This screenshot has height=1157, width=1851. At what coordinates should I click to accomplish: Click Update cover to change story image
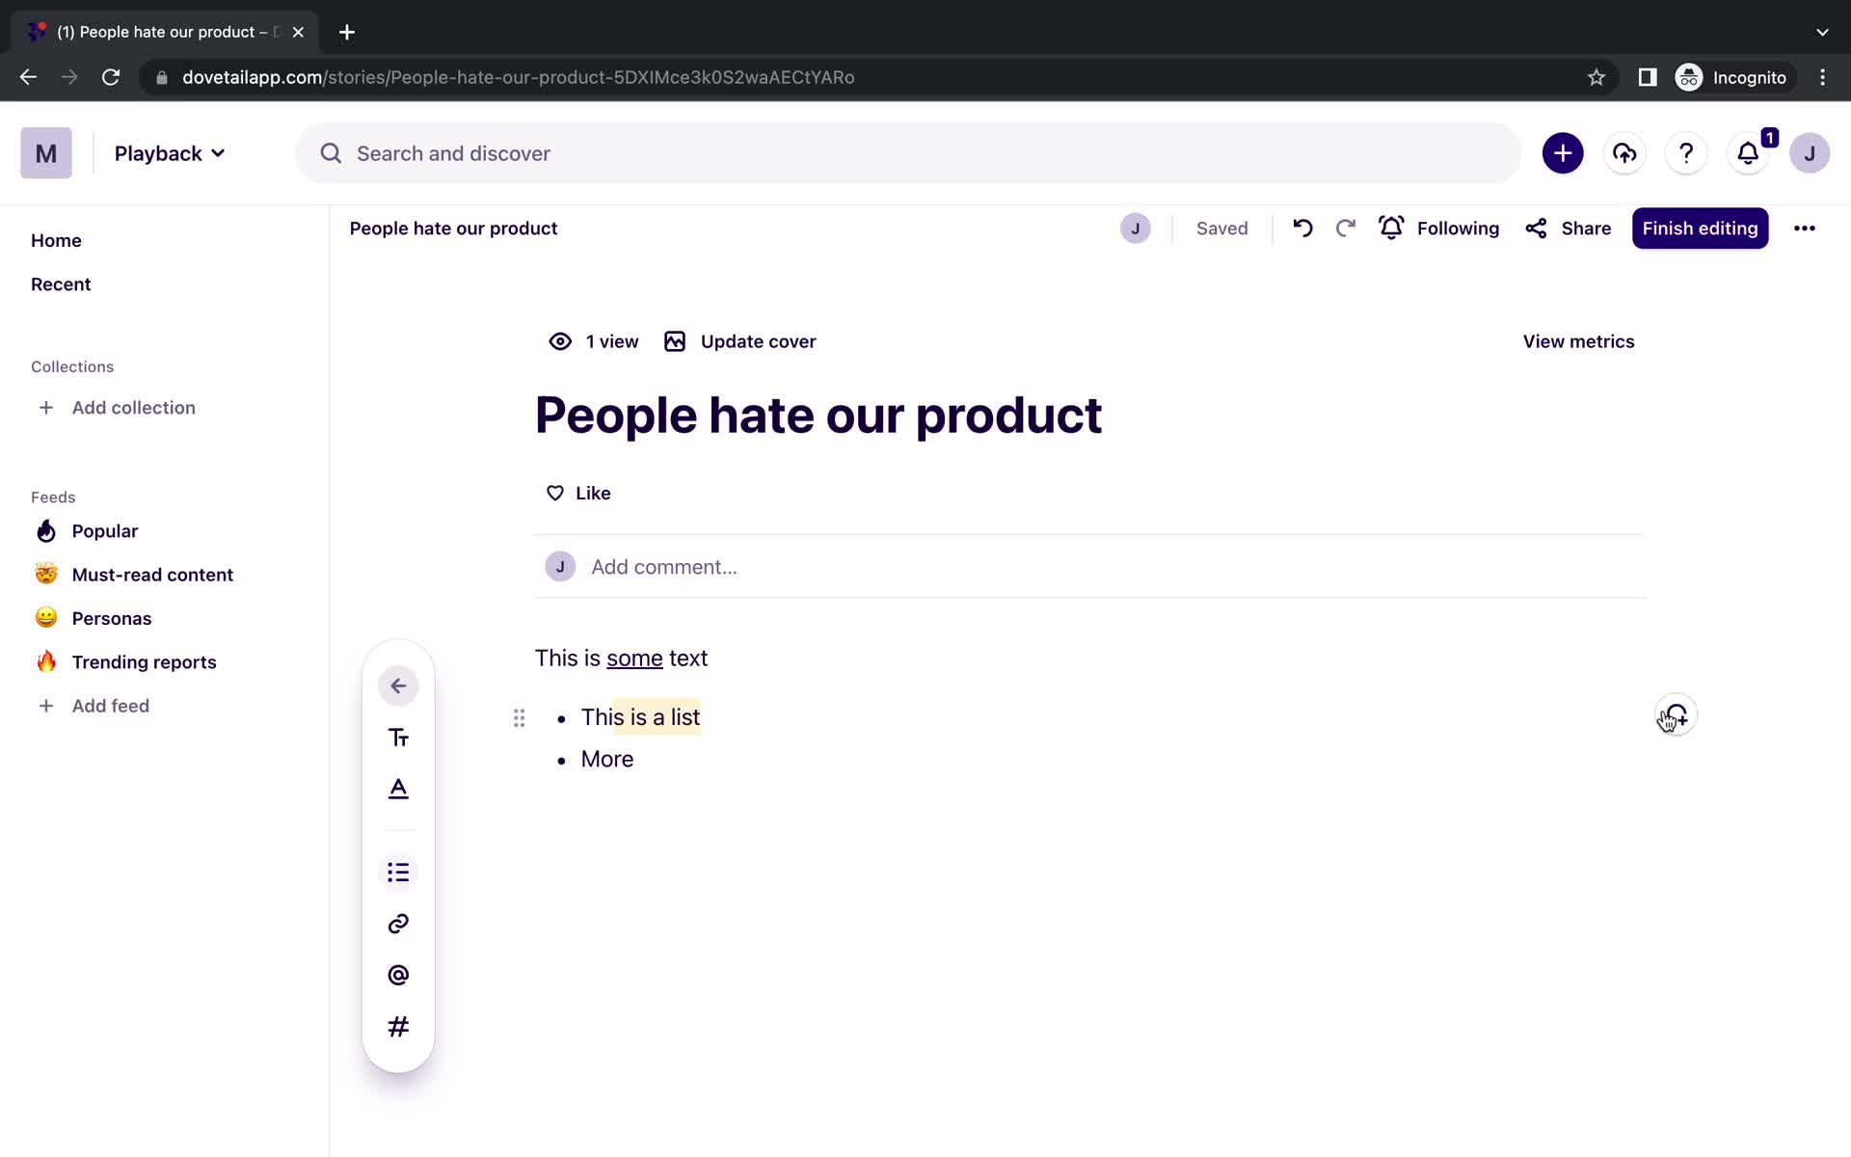click(739, 341)
